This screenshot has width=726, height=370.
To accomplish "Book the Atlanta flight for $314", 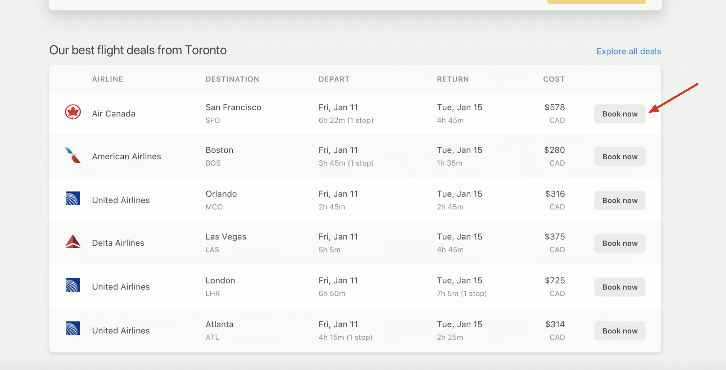I will (x=619, y=331).
